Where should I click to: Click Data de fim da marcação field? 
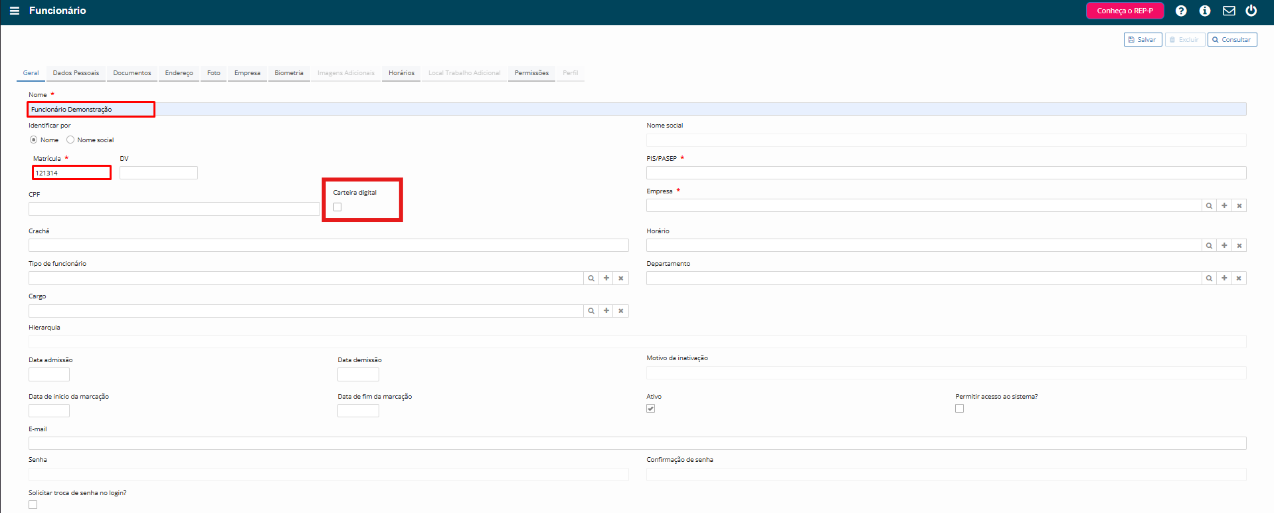click(358, 411)
